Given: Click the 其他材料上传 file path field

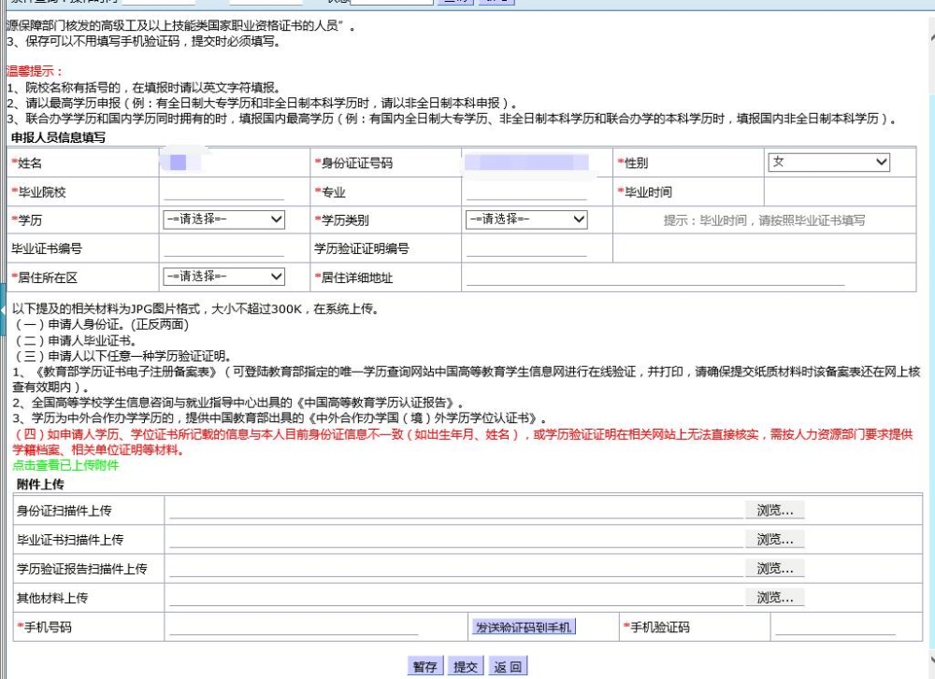Looking at the screenshot, I should [x=456, y=597].
